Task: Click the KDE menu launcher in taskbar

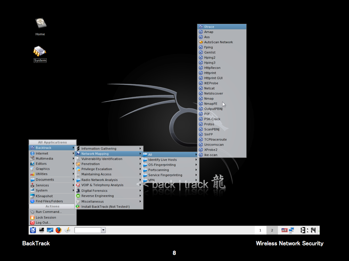Action: pos(33,230)
